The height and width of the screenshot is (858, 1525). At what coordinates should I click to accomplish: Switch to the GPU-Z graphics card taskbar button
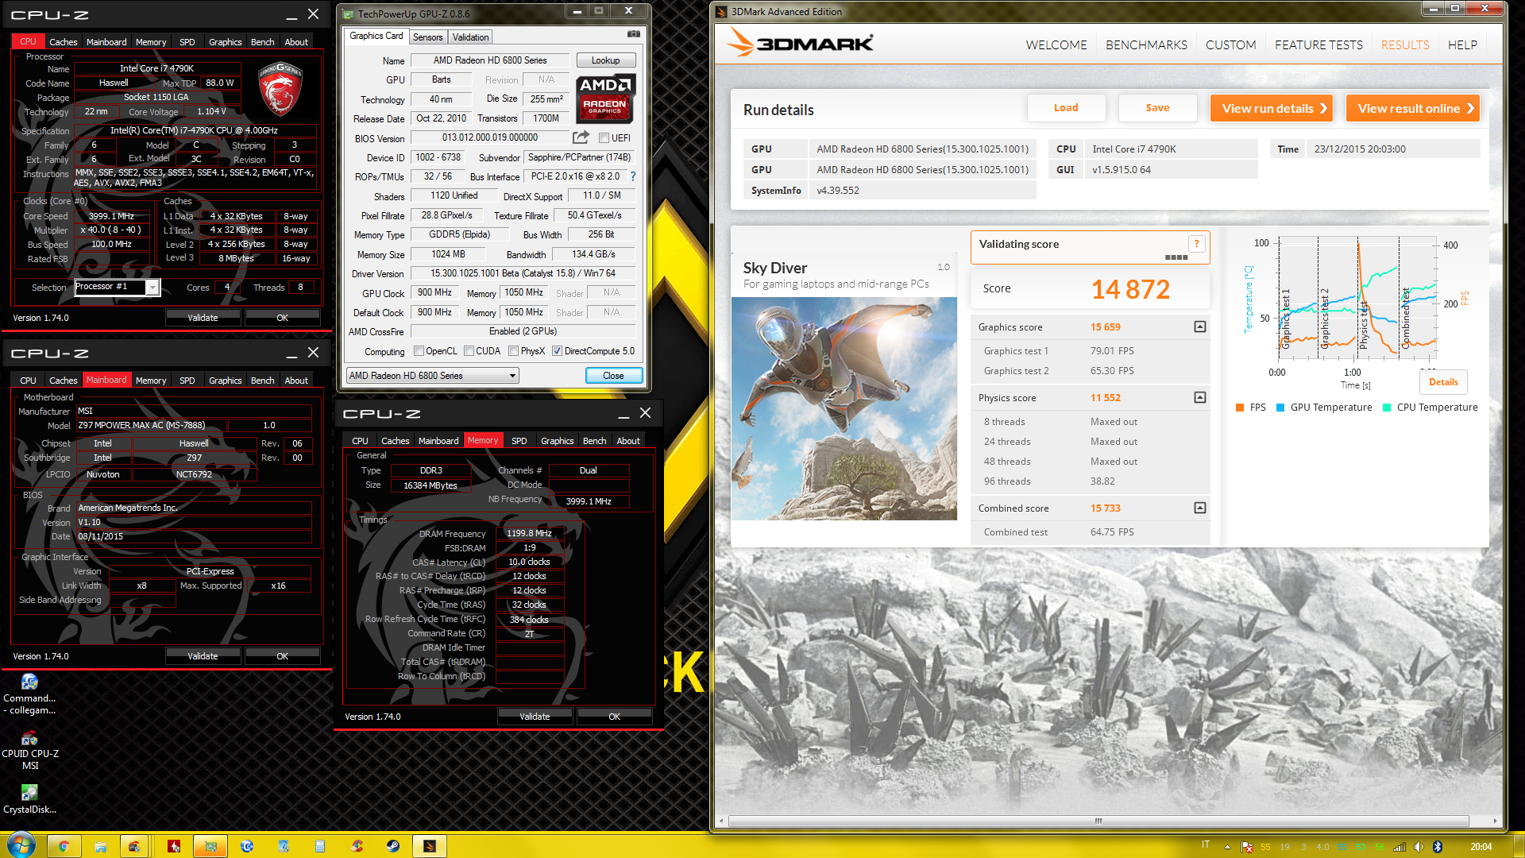tap(210, 846)
